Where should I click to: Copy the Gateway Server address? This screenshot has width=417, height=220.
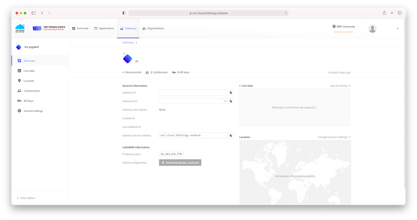231,135
